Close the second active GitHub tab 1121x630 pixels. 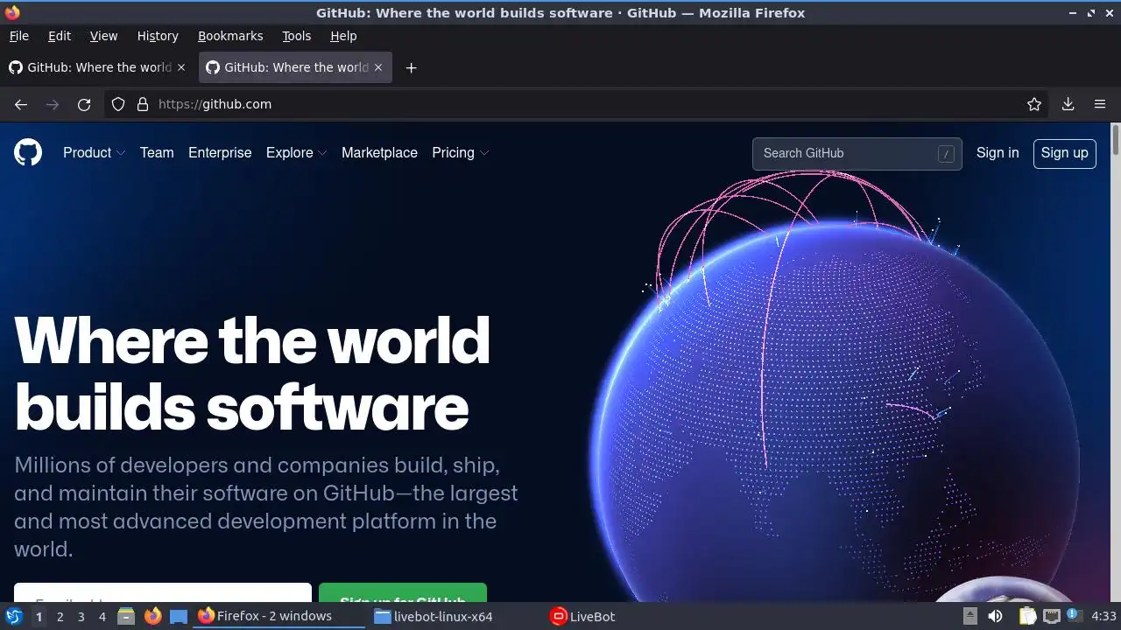tap(378, 67)
